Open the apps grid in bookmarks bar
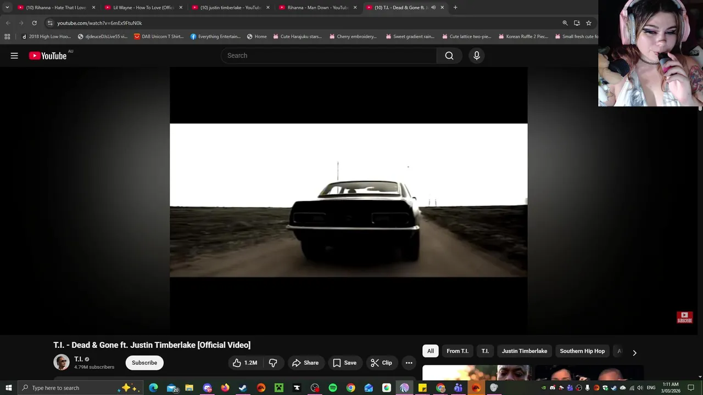703x395 pixels. click(7, 37)
